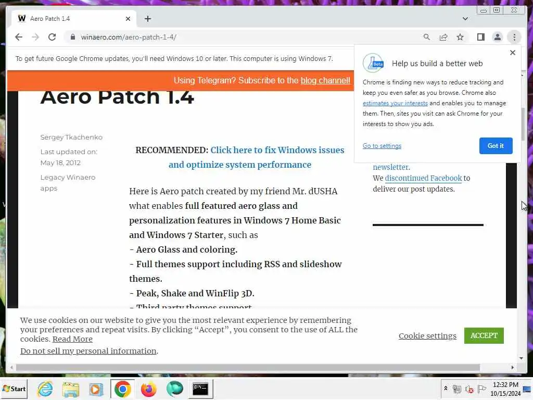Click the Show desktop button in taskbar
This screenshot has width=533, height=400.
528,389
